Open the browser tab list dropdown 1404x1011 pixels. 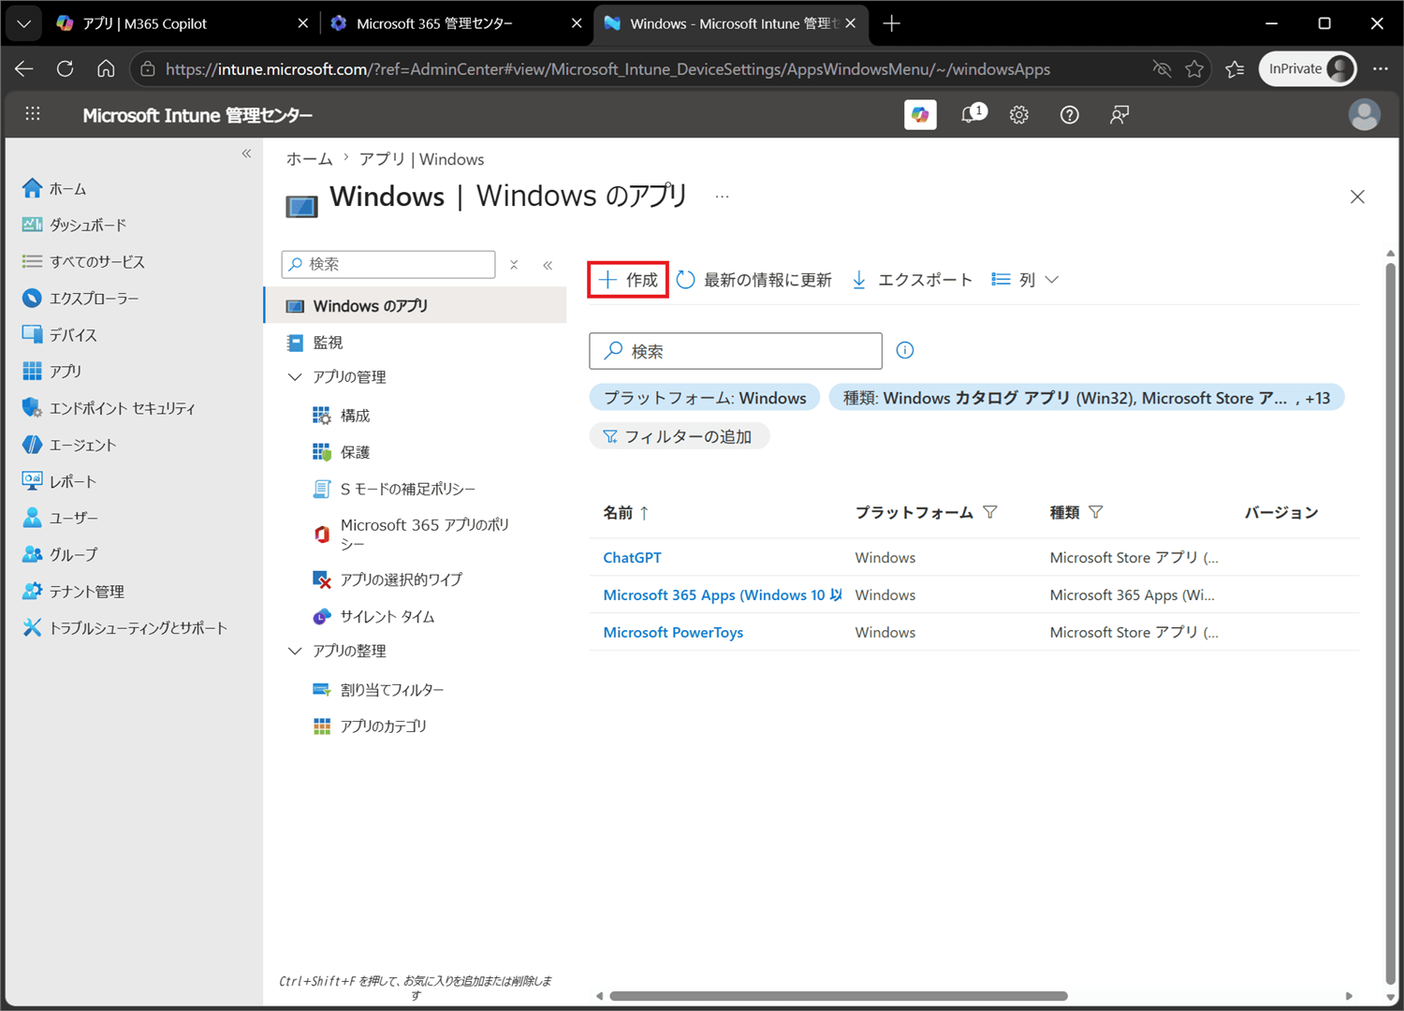(x=23, y=23)
